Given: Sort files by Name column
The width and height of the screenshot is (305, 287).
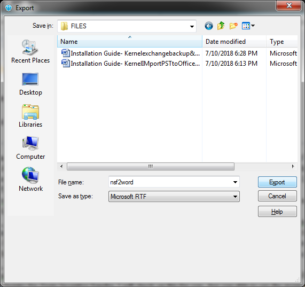Looking at the screenshot, I should click(x=130, y=42).
